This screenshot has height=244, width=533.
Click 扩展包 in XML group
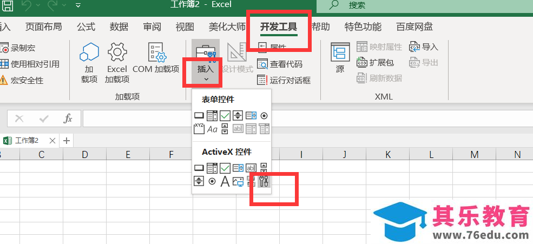376,63
